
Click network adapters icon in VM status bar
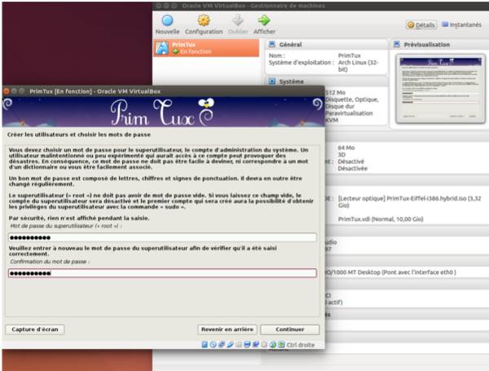222,344
